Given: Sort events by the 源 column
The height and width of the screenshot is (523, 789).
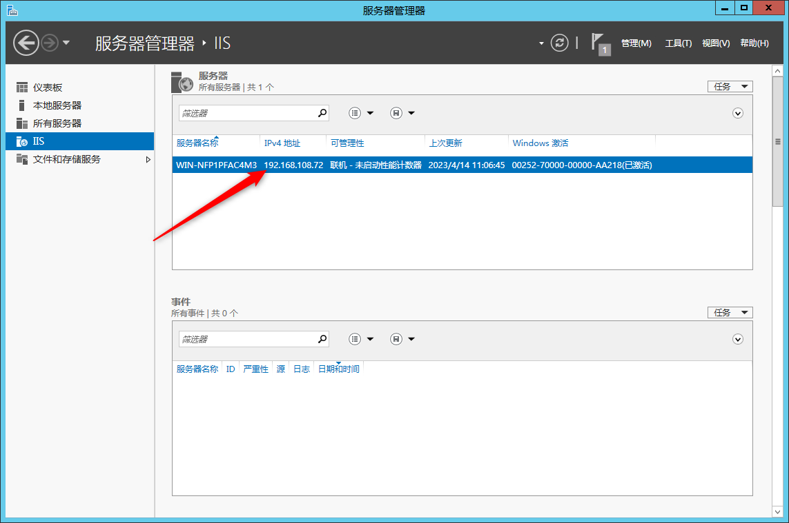Looking at the screenshot, I should 281,369.
